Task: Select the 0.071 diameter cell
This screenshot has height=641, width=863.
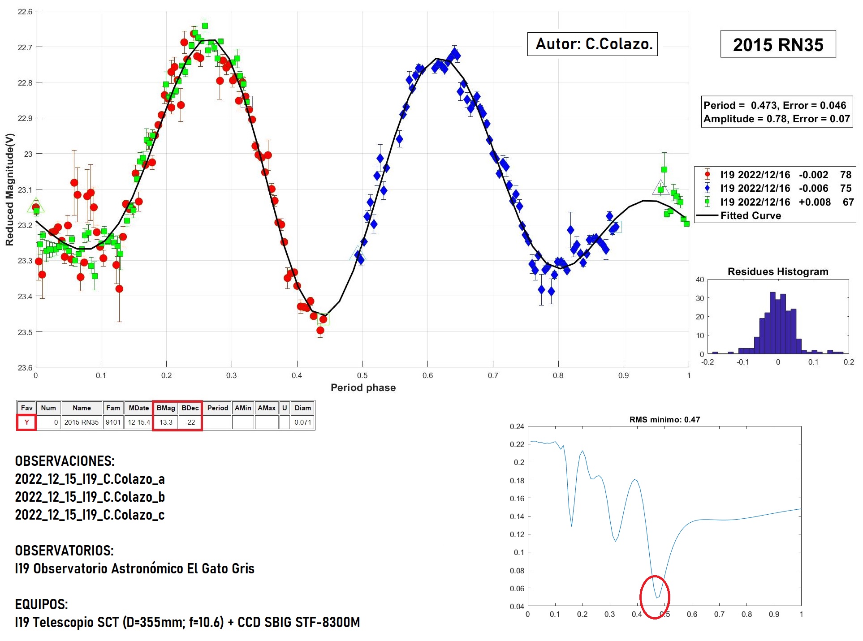Action: pyautogui.click(x=302, y=422)
